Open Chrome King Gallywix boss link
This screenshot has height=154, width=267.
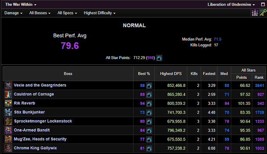point(35,148)
